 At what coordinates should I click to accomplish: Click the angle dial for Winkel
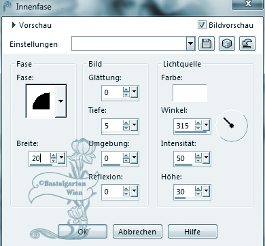point(232,126)
